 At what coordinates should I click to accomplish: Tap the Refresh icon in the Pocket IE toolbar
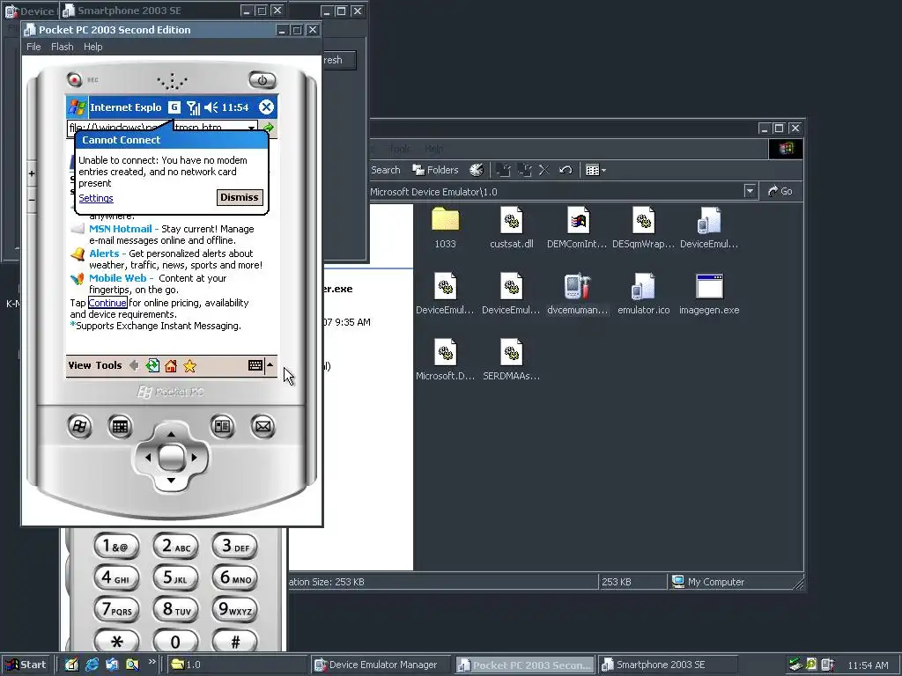(152, 365)
